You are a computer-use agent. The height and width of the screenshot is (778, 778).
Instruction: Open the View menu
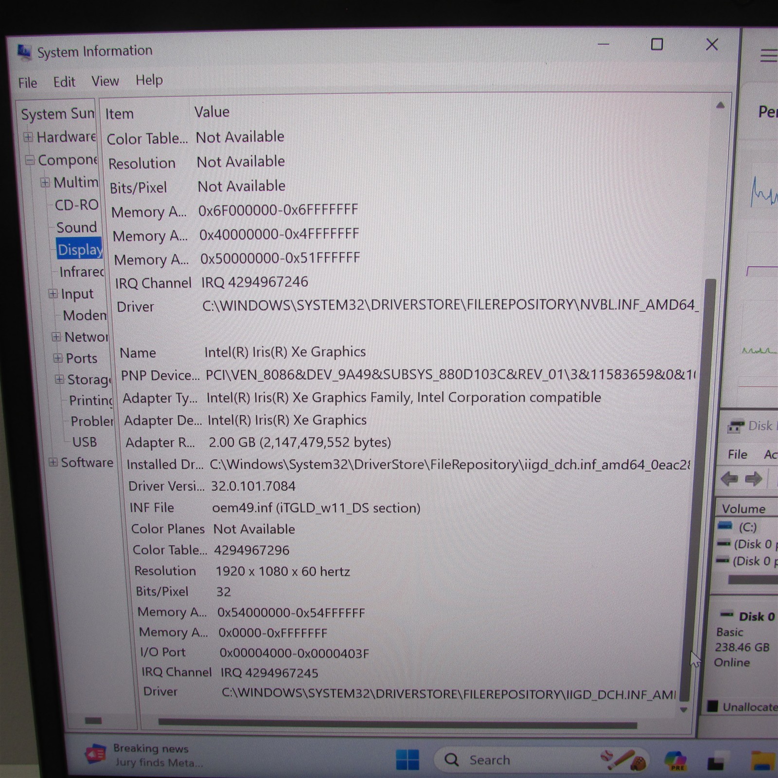105,81
